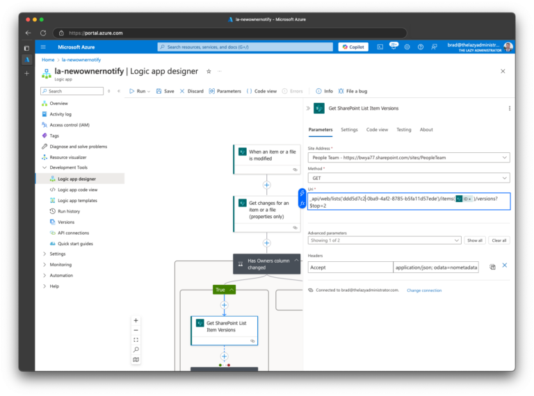
Task: Reload the browser page
Action: (x=43, y=33)
